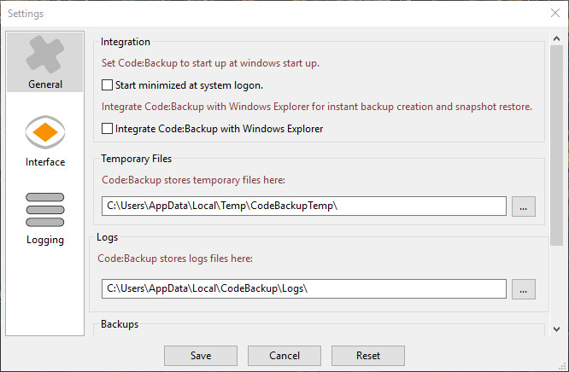Viewport: 569px width, 372px height.
Task: Open the Interface orange diamond icon
Action: click(x=45, y=132)
